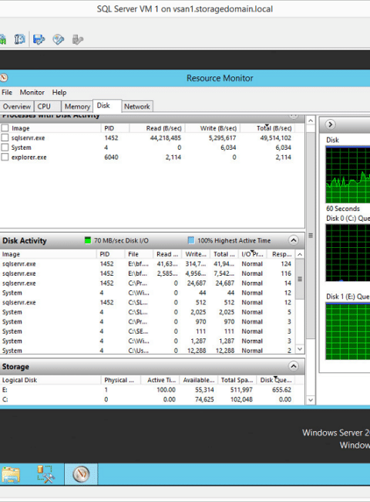This screenshot has height=502, width=370.
Task: Select the System row with total 12,288
Action: tap(147, 351)
